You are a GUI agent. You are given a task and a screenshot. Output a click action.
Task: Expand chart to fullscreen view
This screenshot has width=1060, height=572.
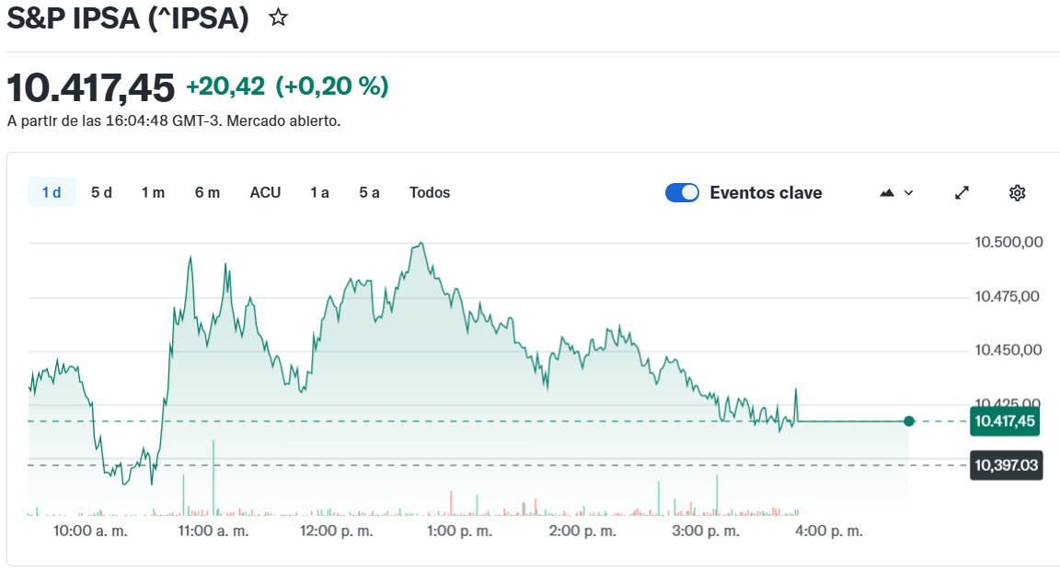coord(962,192)
